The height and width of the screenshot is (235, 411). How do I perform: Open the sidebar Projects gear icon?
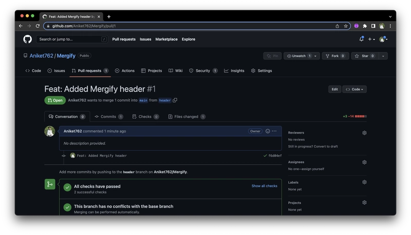[x=364, y=203]
